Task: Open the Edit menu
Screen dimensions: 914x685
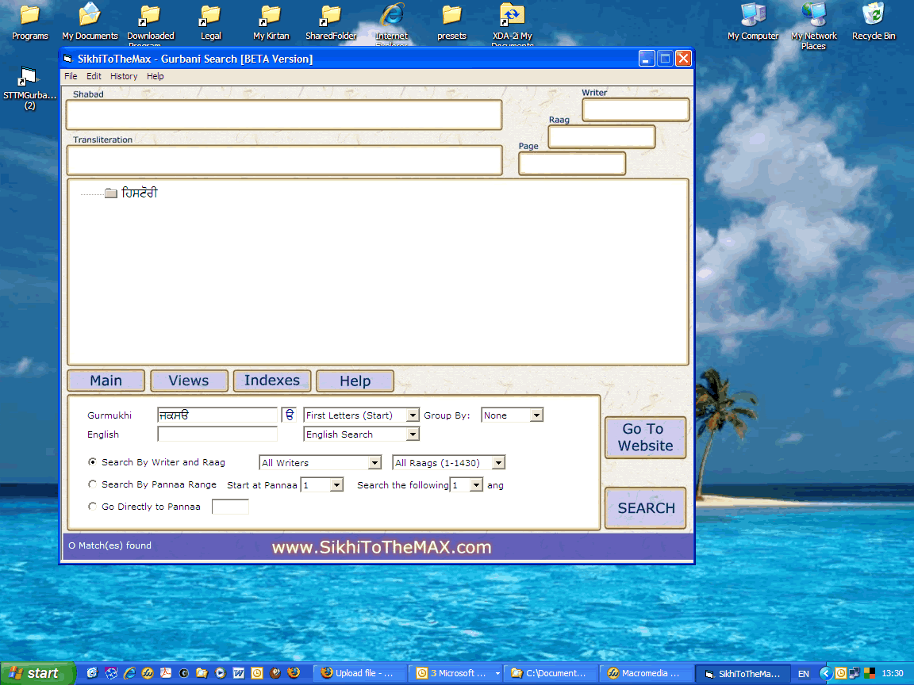Action: 94,76
